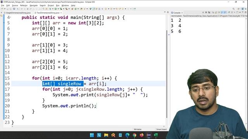Open the Source menu
The width and height of the screenshot is (248, 139).
click(x=15, y=5)
